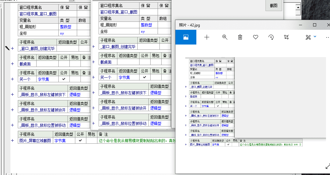Expand the Photos view to fullscreen
Viewport: 330px width, 175px height.
pyautogui.click(x=327, y=166)
